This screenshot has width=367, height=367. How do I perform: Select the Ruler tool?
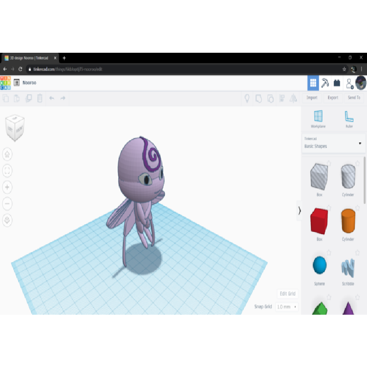pos(349,119)
